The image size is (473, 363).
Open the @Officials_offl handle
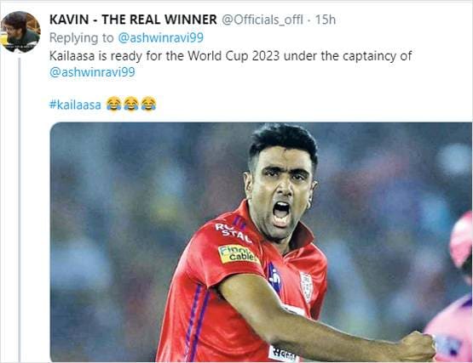pyautogui.click(x=262, y=20)
